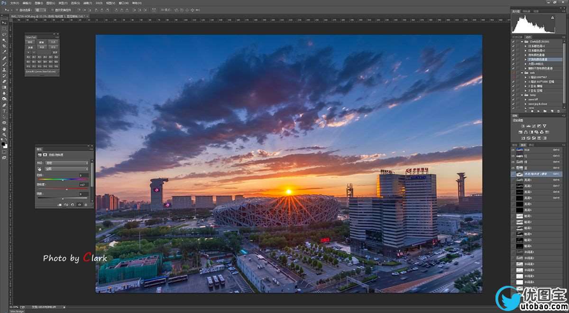Collapse the web action set folder

click(522, 73)
